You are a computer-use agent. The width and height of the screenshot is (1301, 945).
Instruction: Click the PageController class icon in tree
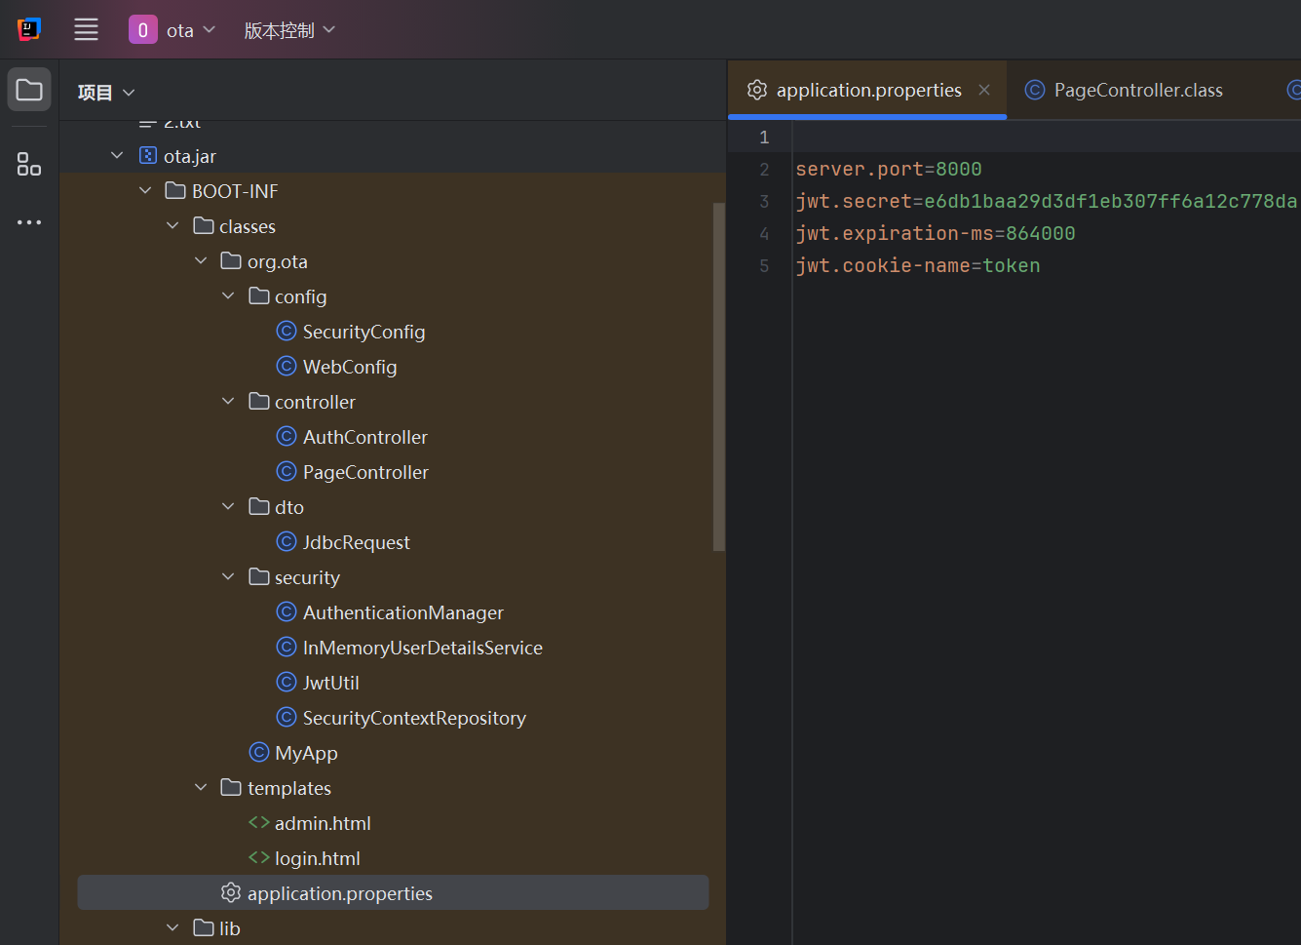pyautogui.click(x=287, y=471)
